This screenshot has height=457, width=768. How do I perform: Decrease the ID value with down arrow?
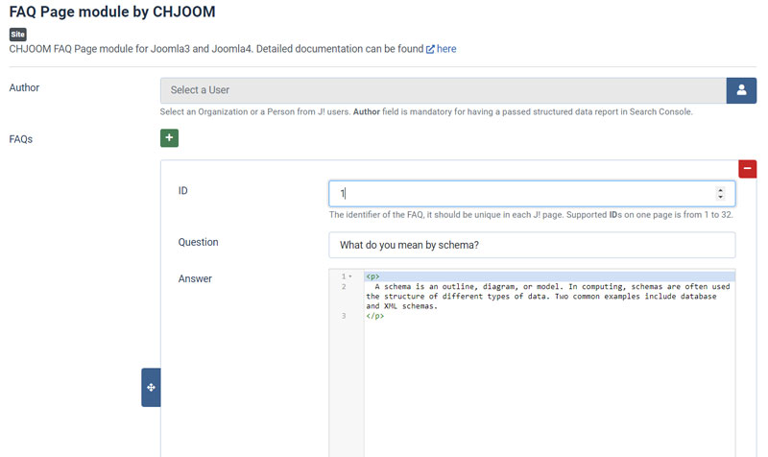point(720,197)
